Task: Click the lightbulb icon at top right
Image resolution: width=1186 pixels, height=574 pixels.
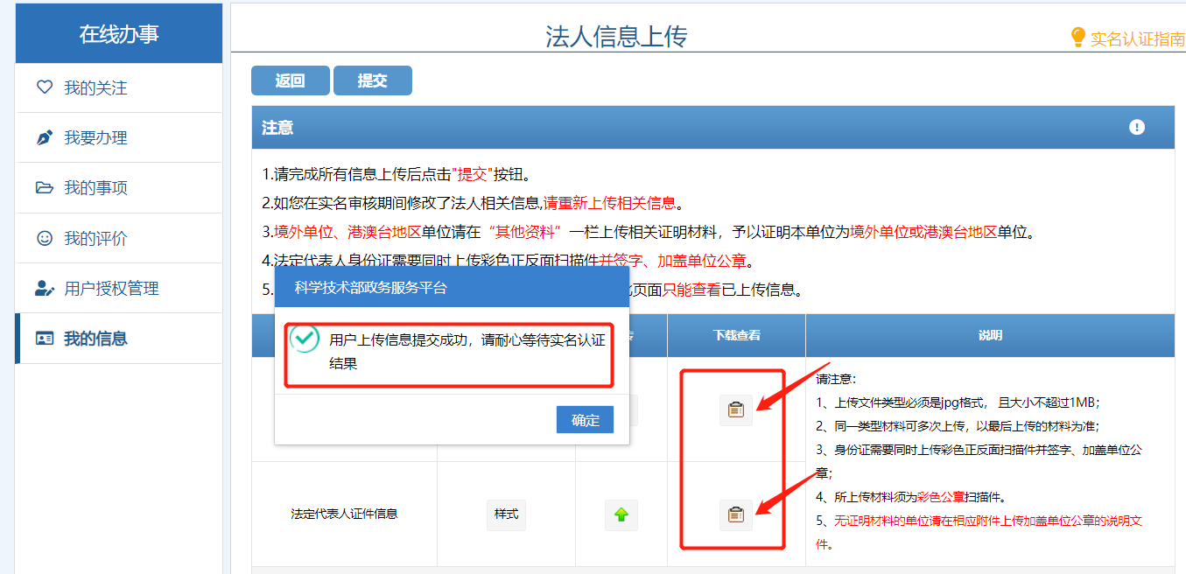Action: click(1077, 38)
